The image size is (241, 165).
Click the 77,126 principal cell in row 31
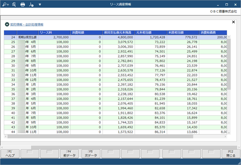coord(151,70)
